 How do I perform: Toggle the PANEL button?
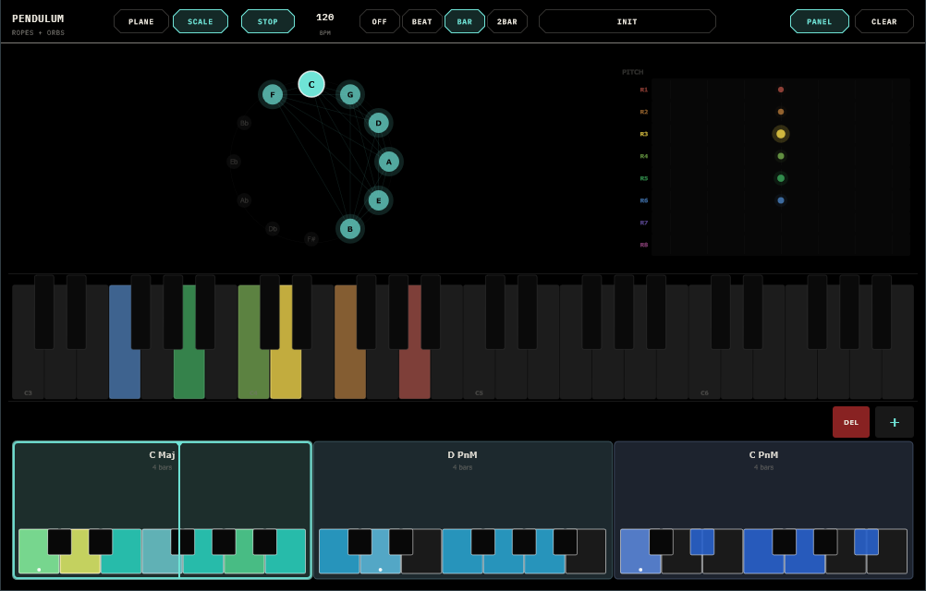(819, 22)
